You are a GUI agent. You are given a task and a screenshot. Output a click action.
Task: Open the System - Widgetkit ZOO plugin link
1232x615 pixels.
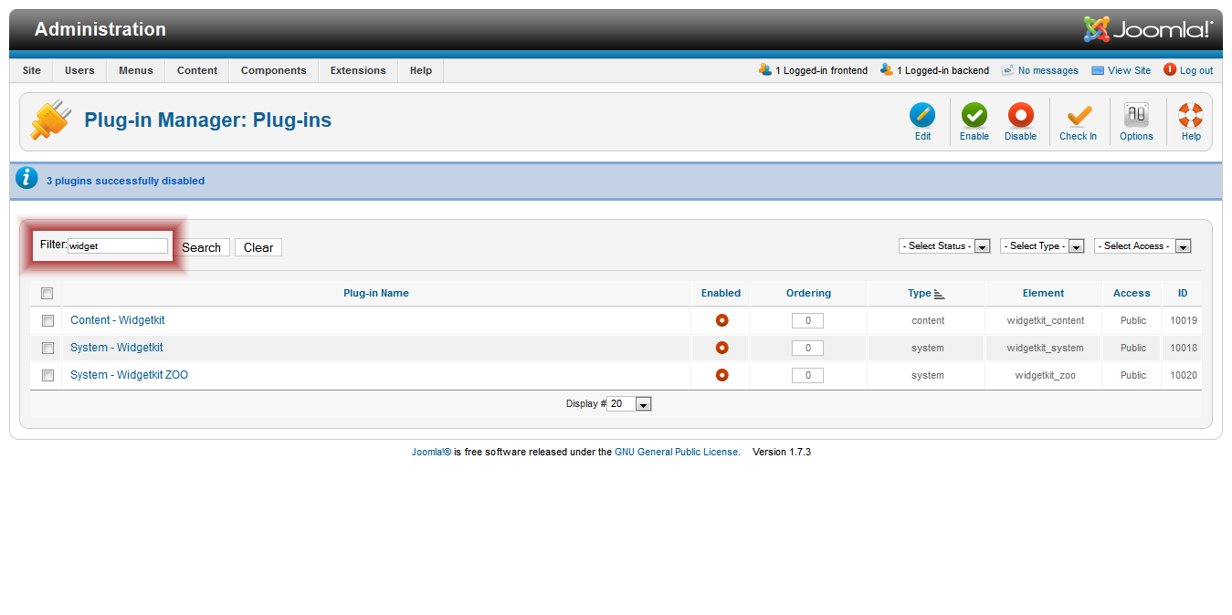coord(130,375)
